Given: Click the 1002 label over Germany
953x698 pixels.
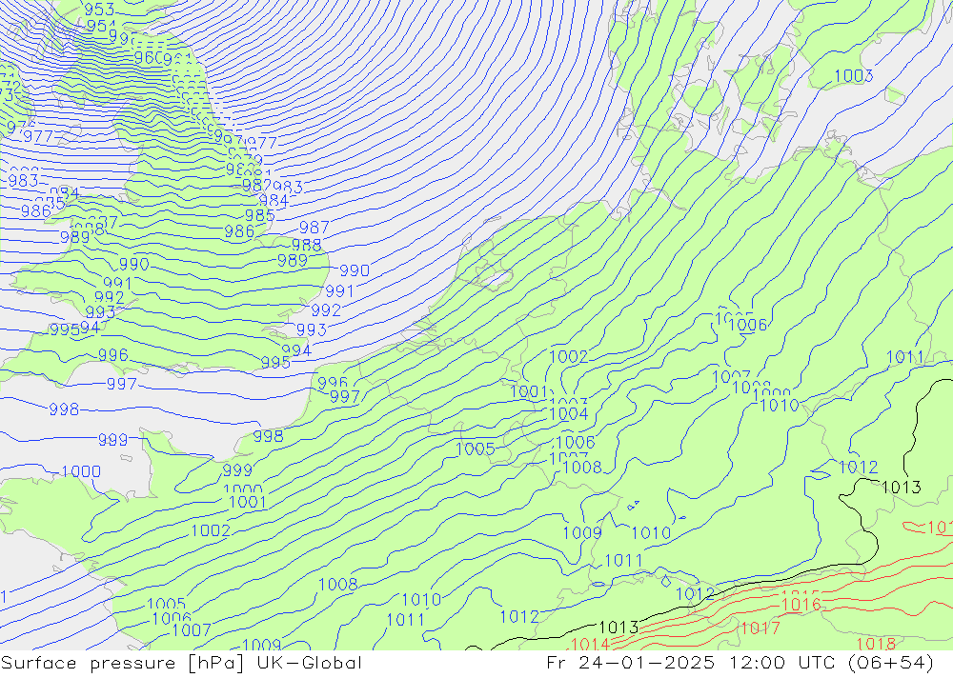Looking at the screenshot, I should [x=568, y=356].
